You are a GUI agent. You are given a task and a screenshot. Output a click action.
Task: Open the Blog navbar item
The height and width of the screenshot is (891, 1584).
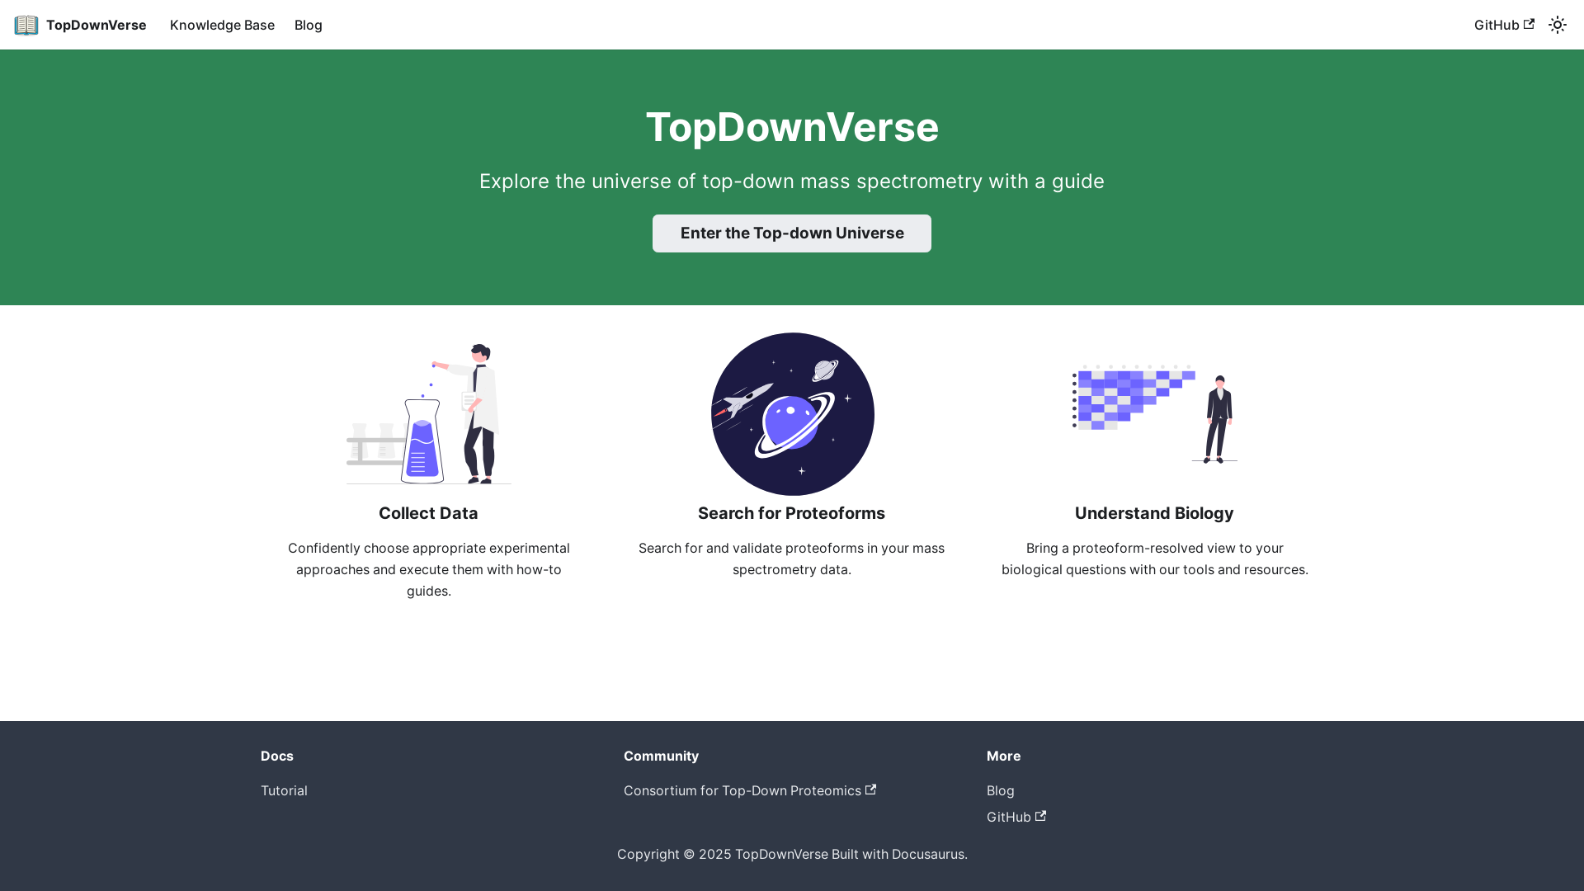[x=309, y=25]
